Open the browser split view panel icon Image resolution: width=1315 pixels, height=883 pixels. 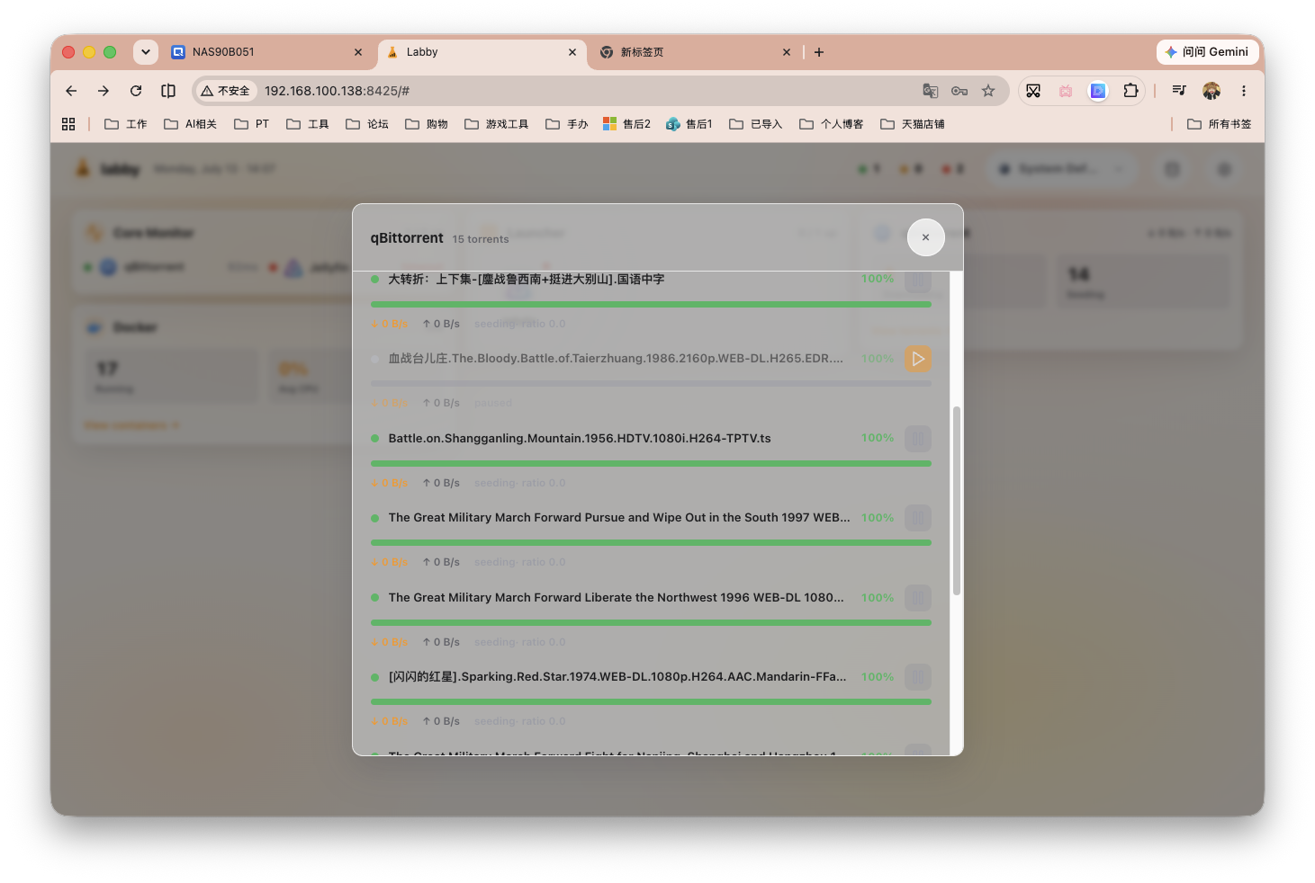[x=168, y=91]
